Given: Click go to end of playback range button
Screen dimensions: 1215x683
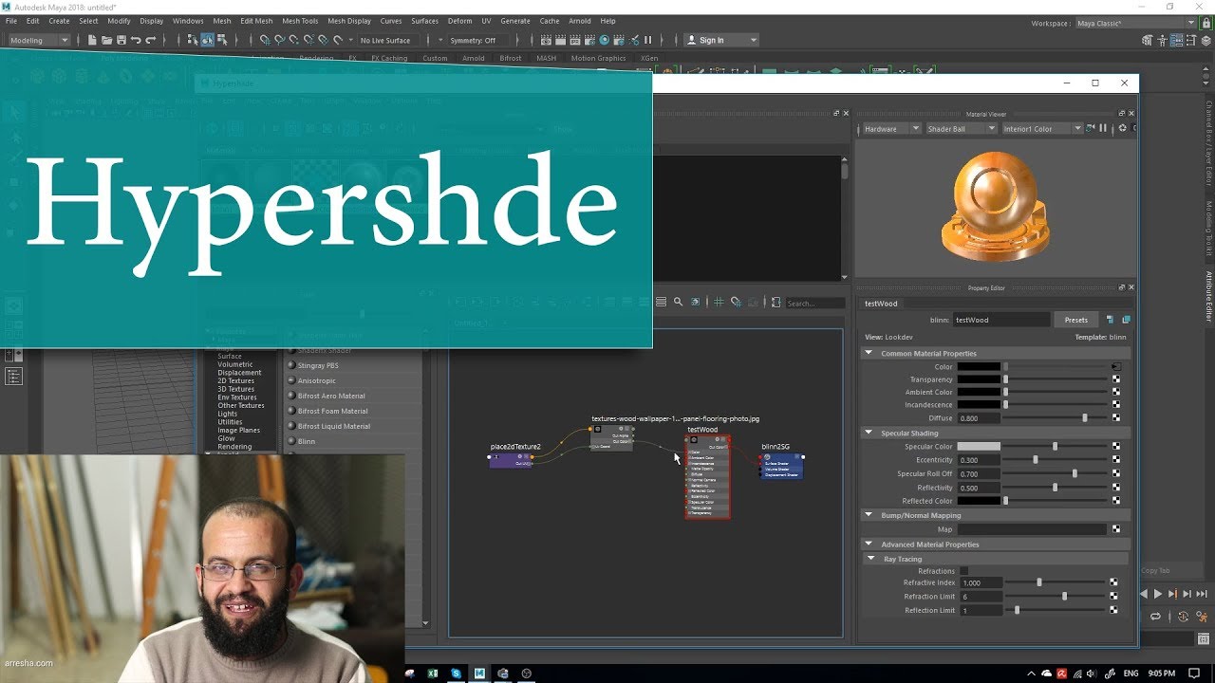Looking at the screenshot, I should tap(1200, 594).
